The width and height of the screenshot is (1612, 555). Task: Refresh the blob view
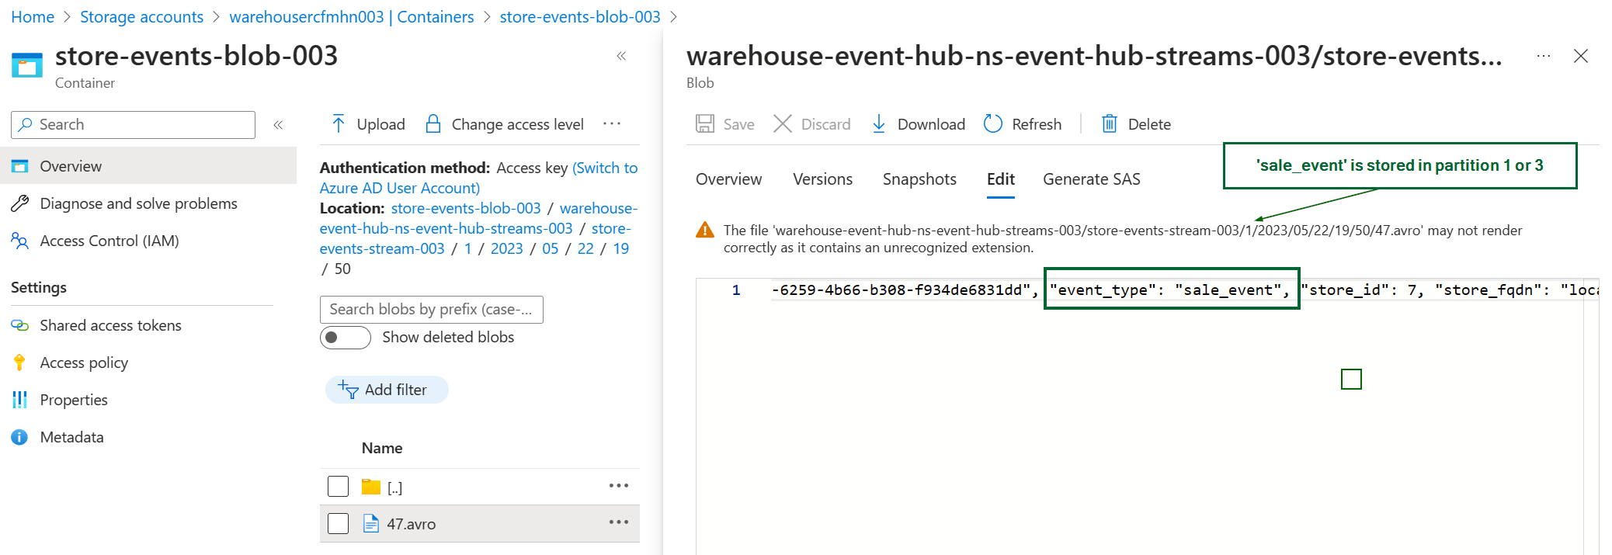1023,124
